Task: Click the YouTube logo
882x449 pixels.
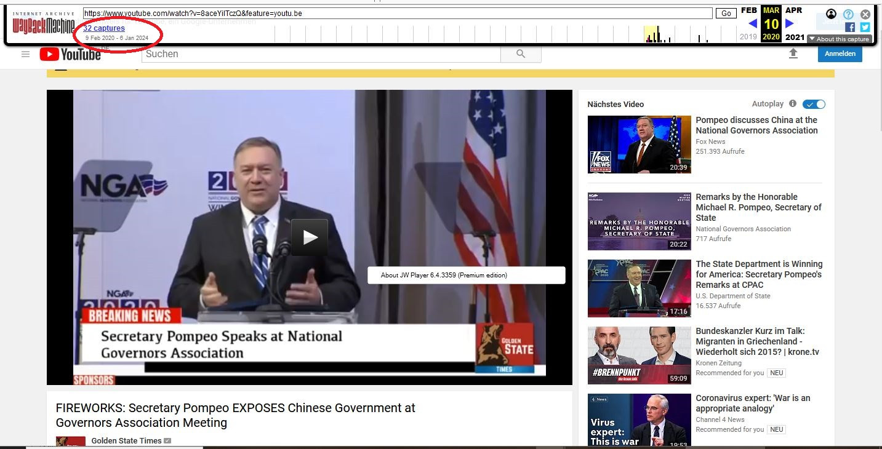Action: point(70,54)
